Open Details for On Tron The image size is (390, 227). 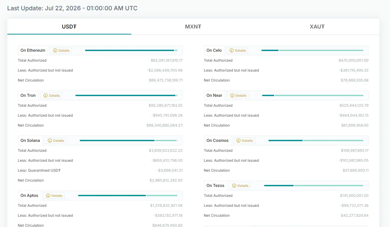pos(51,95)
